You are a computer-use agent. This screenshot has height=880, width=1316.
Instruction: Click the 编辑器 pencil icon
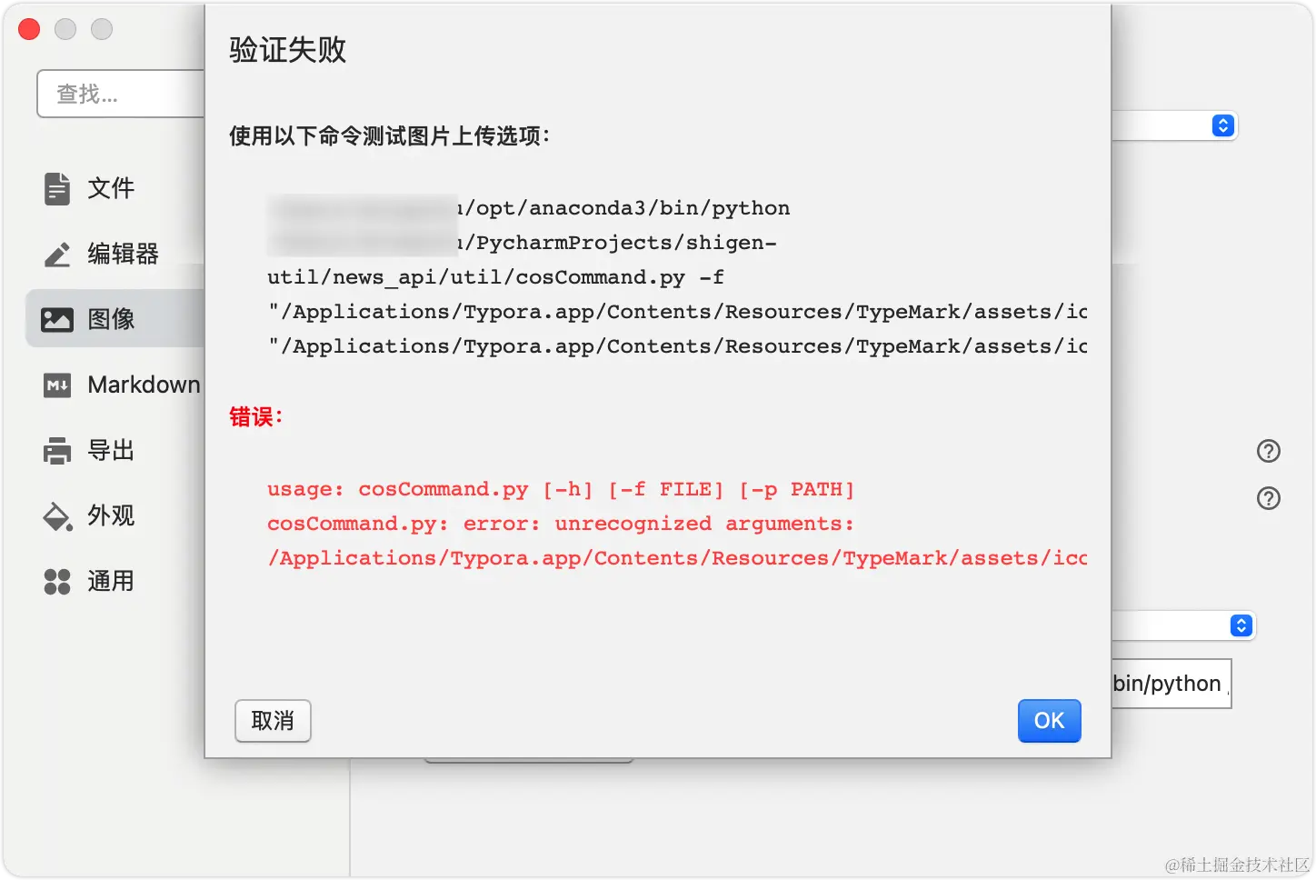coord(57,254)
